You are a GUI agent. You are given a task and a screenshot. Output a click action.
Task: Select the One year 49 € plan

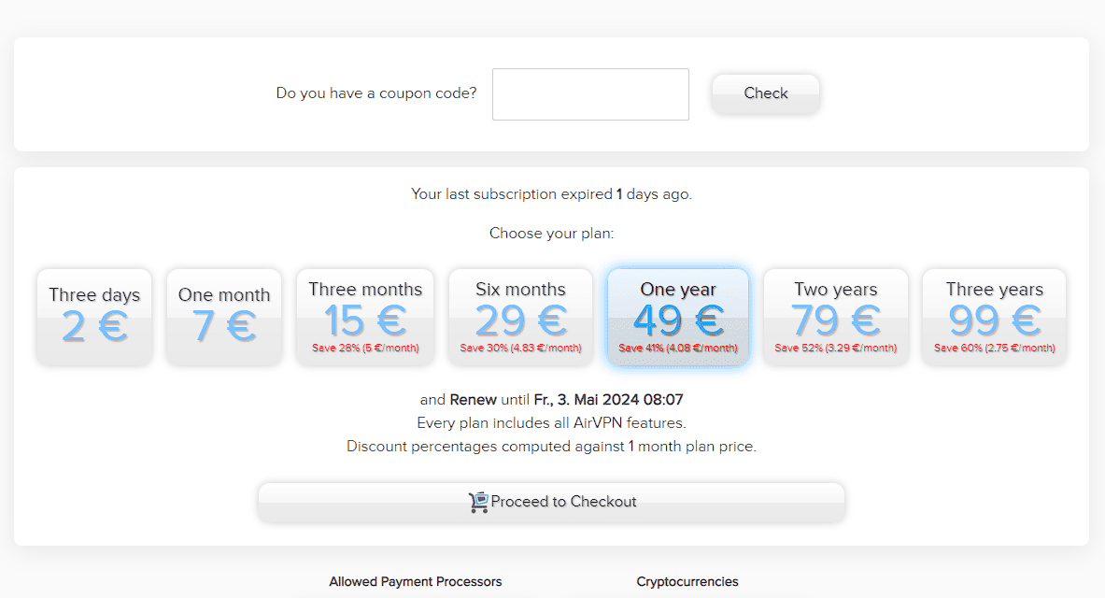pyautogui.click(x=677, y=316)
